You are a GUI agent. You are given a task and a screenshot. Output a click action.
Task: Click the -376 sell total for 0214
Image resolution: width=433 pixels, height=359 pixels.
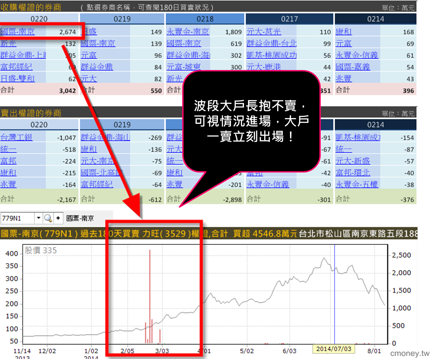coord(407,200)
